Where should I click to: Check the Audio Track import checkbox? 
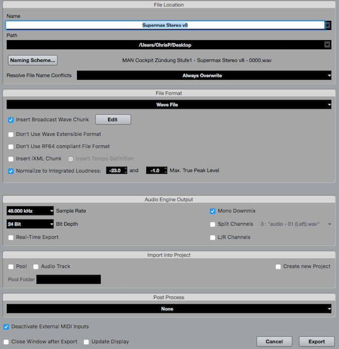(36, 267)
